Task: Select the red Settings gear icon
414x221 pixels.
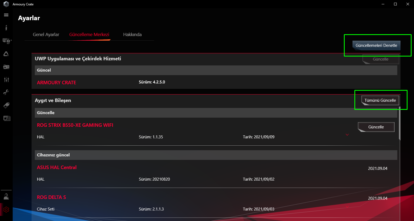Action: [x=6, y=209]
